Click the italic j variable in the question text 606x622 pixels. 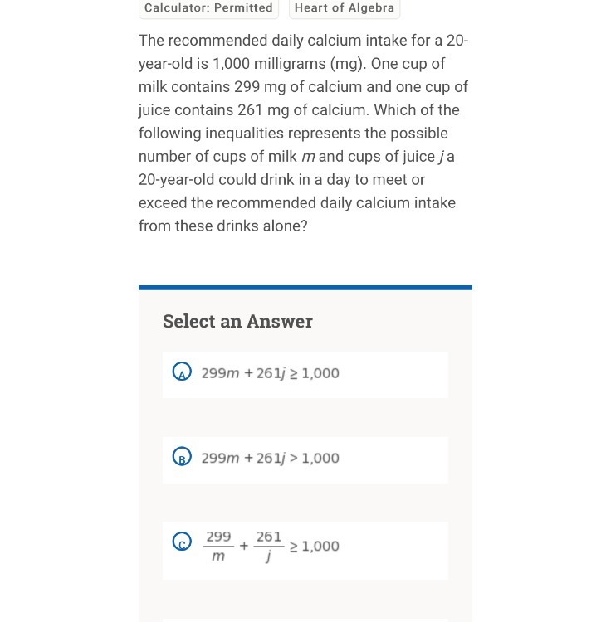[x=441, y=157]
